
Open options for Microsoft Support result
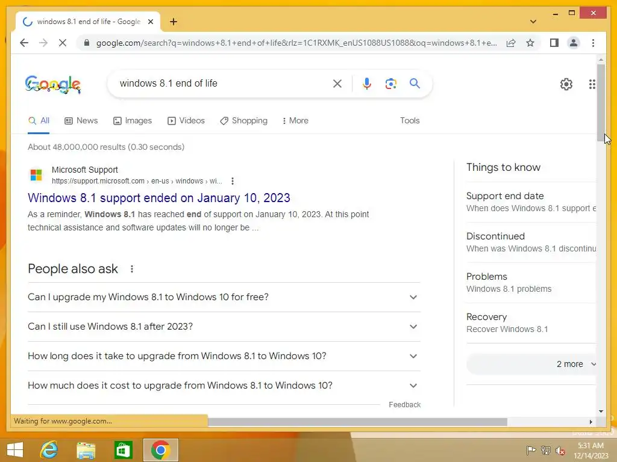tap(233, 181)
